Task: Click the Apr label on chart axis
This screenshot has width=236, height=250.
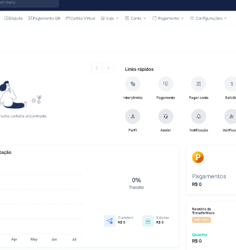Action: tap(14, 239)
